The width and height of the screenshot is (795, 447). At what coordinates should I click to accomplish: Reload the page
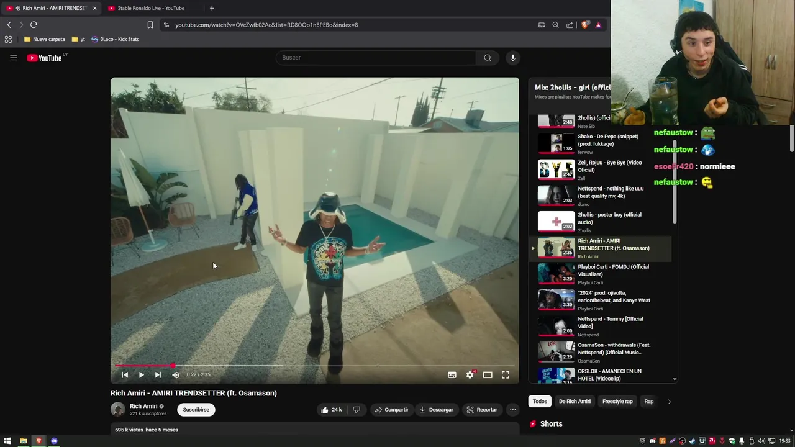[34, 25]
